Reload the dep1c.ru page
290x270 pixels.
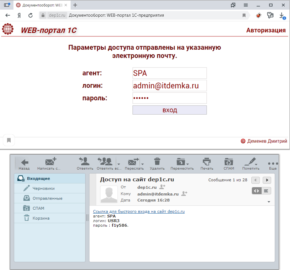[31, 15]
